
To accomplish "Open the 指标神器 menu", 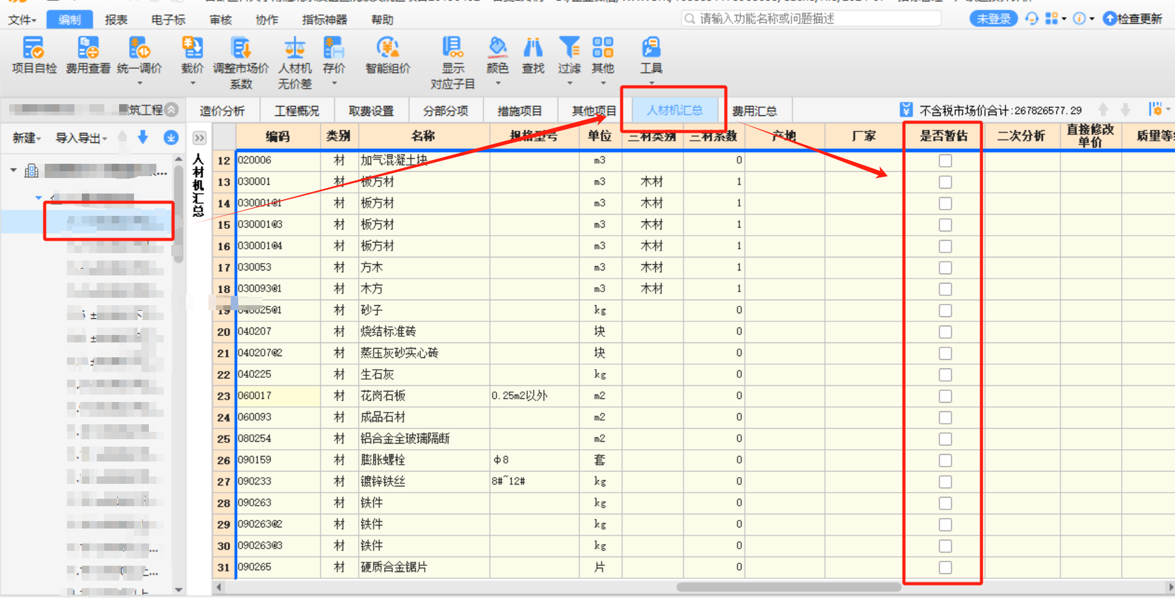I will tap(324, 20).
